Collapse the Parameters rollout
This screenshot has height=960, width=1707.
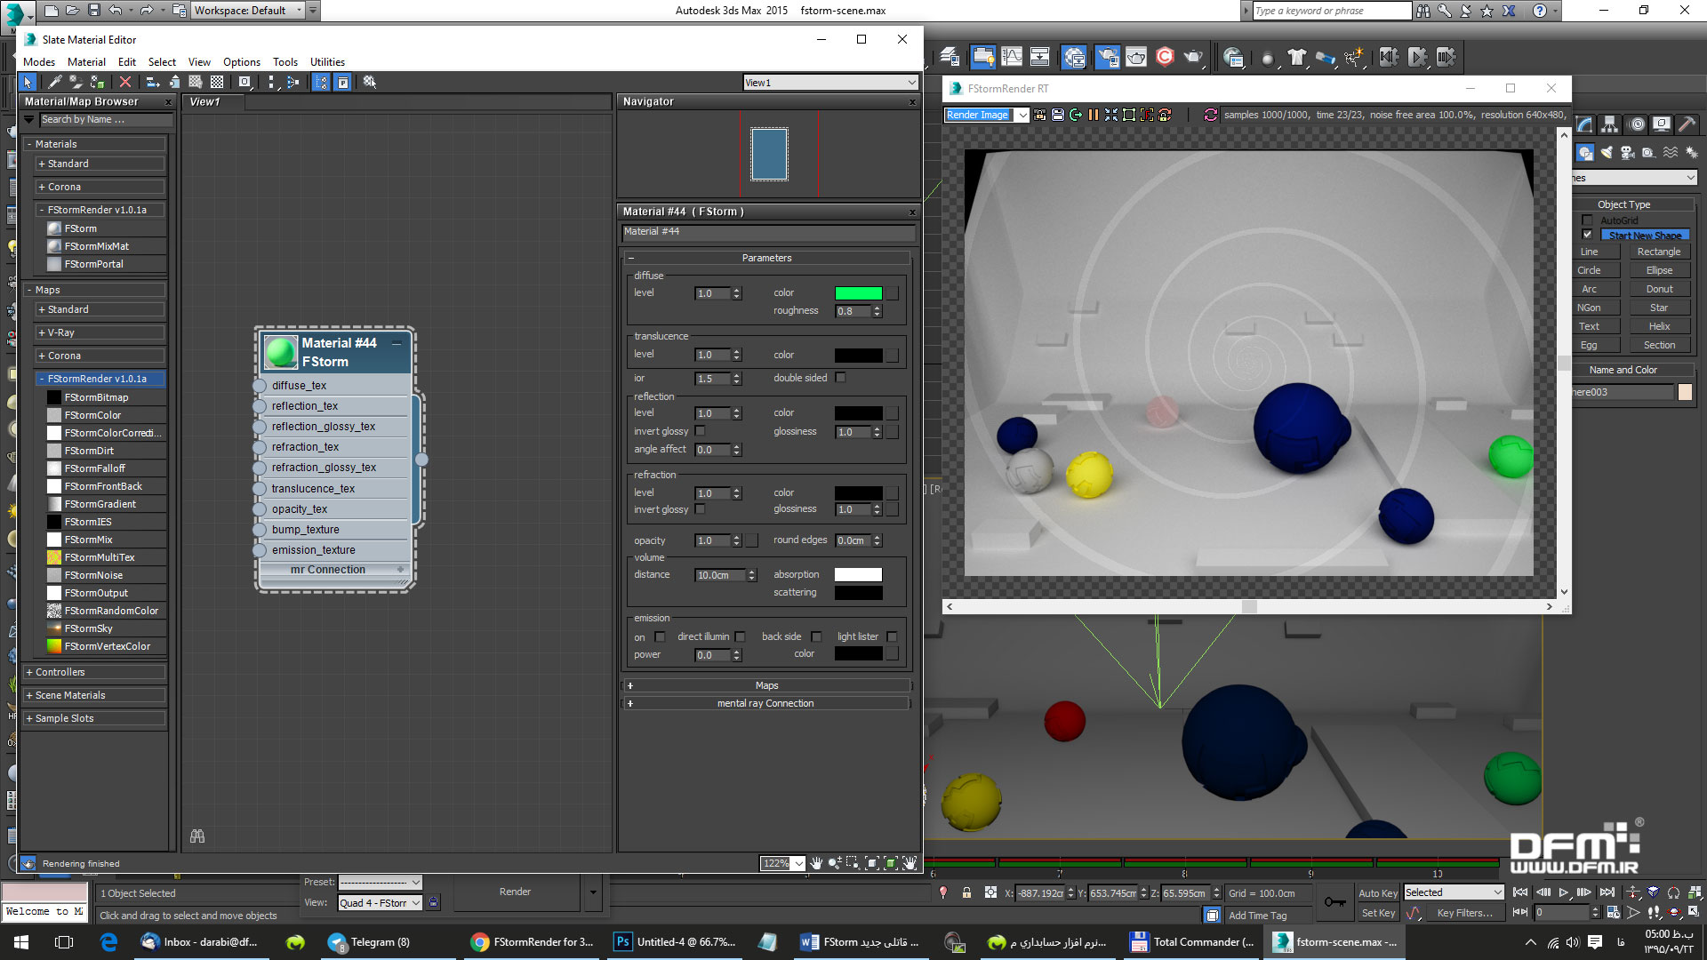766,258
